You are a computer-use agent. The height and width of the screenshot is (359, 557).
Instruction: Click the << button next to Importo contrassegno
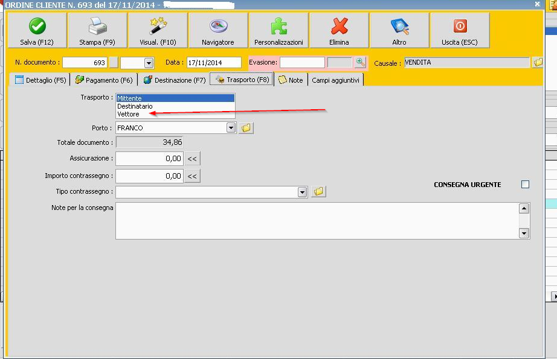(x=192, y=176)
